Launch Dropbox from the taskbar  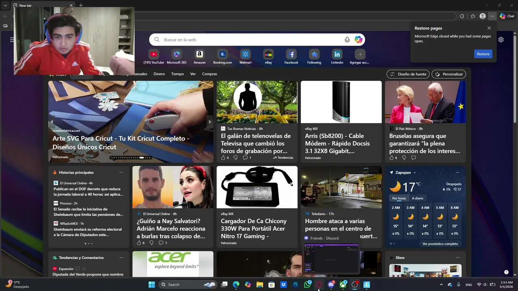point(284,285)
